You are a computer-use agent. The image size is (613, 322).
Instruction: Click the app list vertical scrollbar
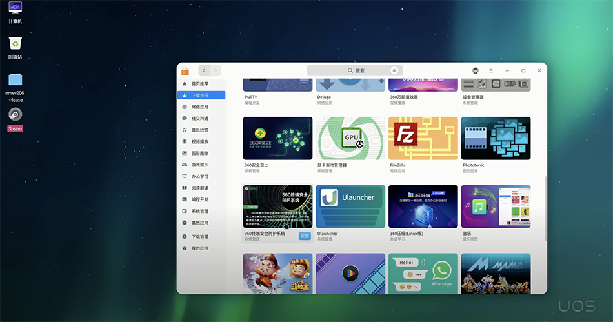pos(545,208)
